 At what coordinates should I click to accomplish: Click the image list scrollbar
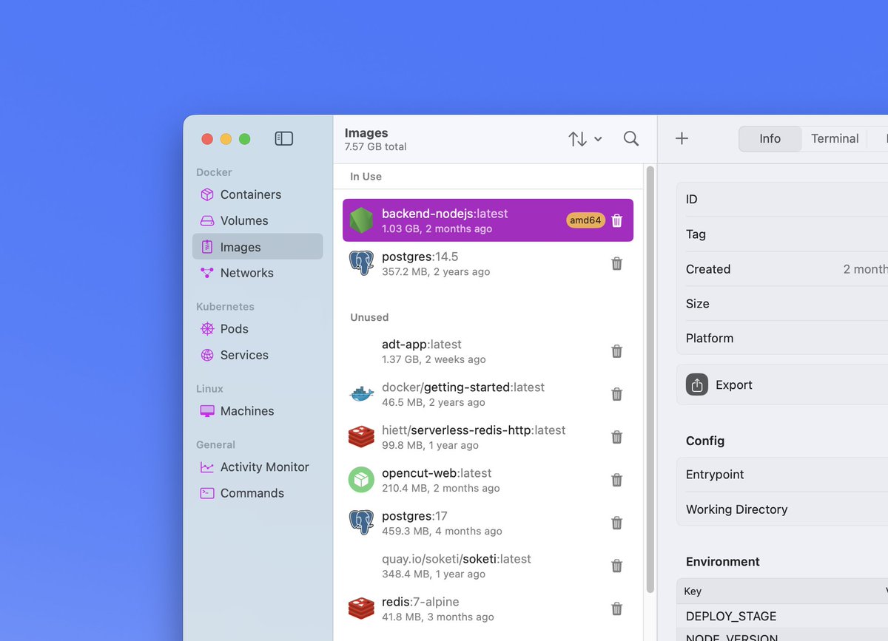650,379
